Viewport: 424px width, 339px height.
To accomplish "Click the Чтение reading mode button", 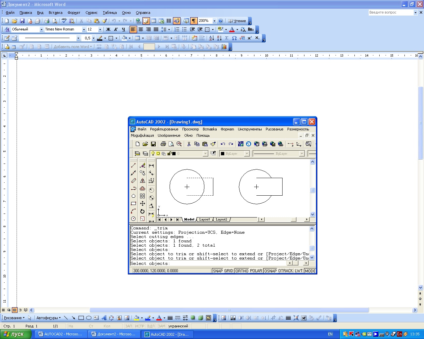I will (x=237, y=21).
